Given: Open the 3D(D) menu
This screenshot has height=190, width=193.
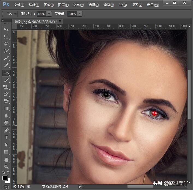Looking at the screenshot, I should [x=123, y=5].
